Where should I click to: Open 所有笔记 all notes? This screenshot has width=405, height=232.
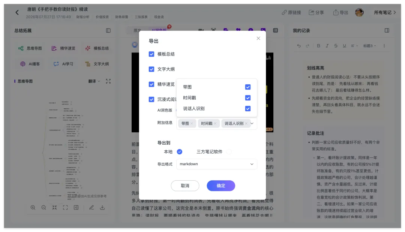(385, 12)
